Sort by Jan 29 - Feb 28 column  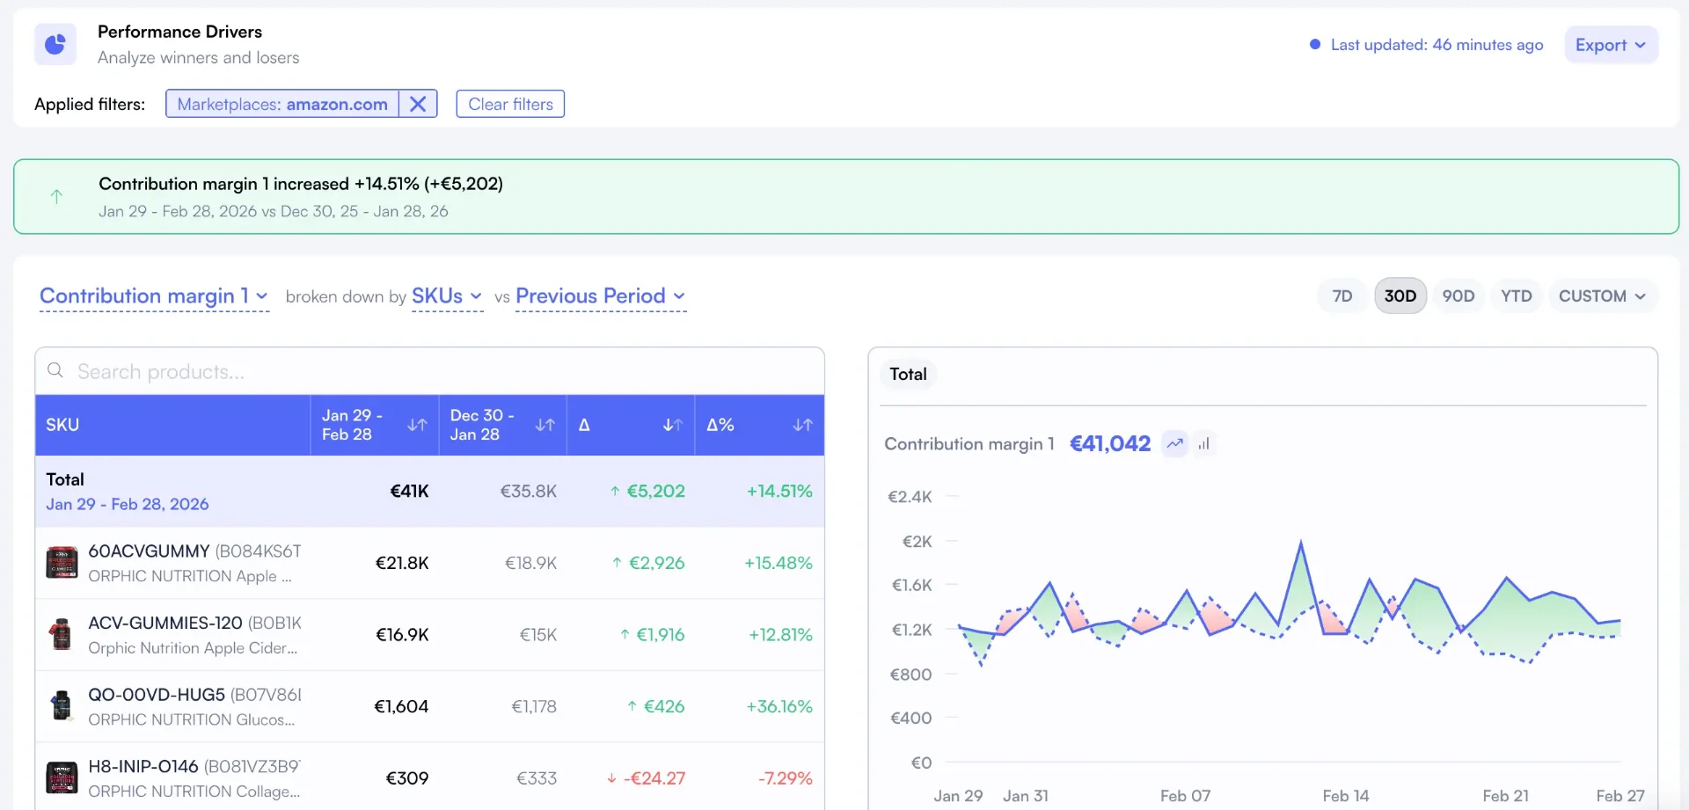click(x=417, y=425)
